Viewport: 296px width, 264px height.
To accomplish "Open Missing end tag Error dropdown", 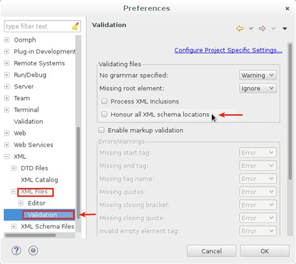I will 258,166.
